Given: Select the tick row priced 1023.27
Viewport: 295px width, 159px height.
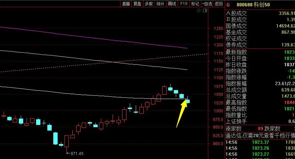Looking at the screenshot, I should pos(260,154).
